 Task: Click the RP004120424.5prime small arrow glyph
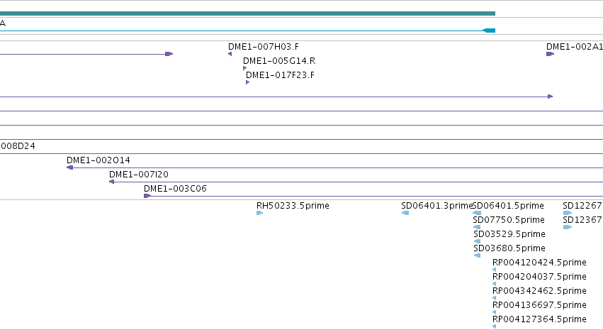[x=494, y=270]
